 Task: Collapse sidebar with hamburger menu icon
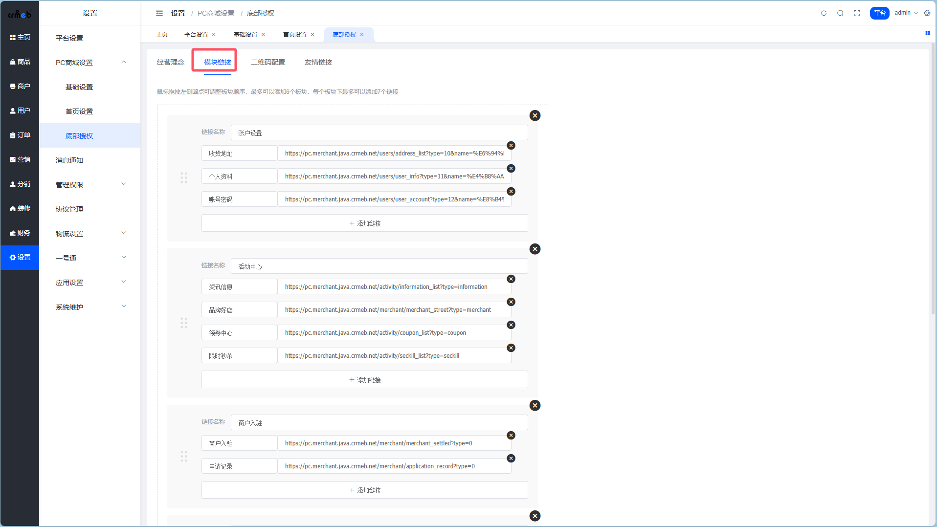click(159, 13)
